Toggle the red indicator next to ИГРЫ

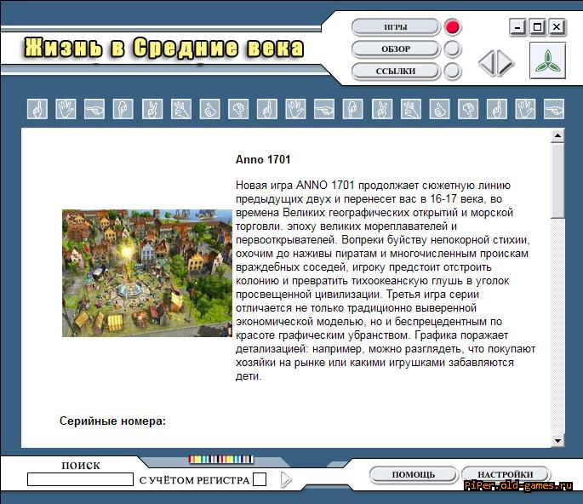pos(452,27)
